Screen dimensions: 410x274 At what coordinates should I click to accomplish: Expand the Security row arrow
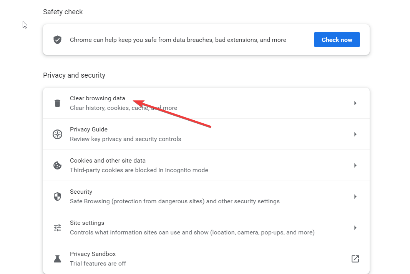tap(355, 196)
